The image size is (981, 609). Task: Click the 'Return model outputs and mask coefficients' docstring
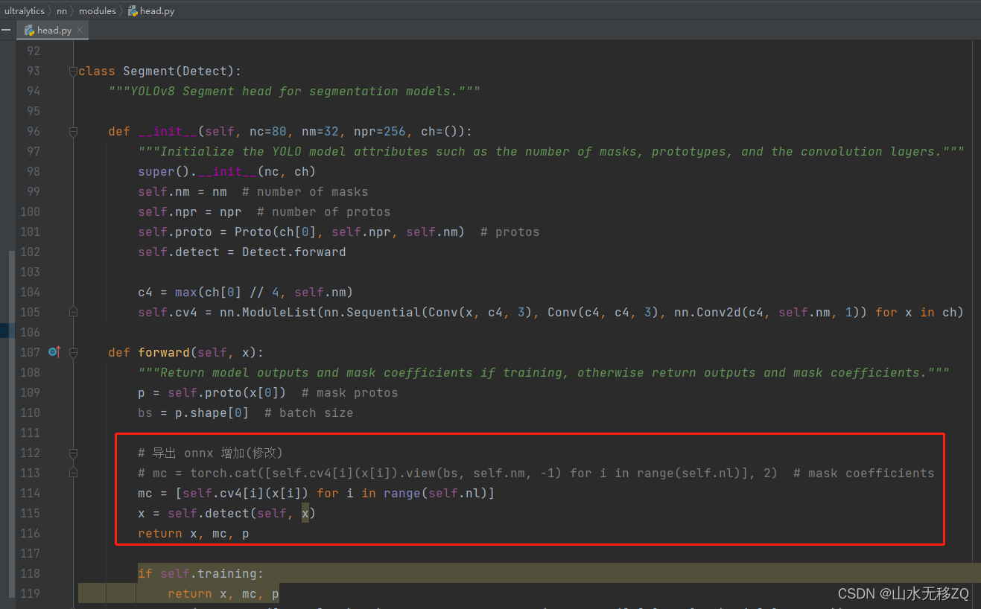click(x=544, y=373)
